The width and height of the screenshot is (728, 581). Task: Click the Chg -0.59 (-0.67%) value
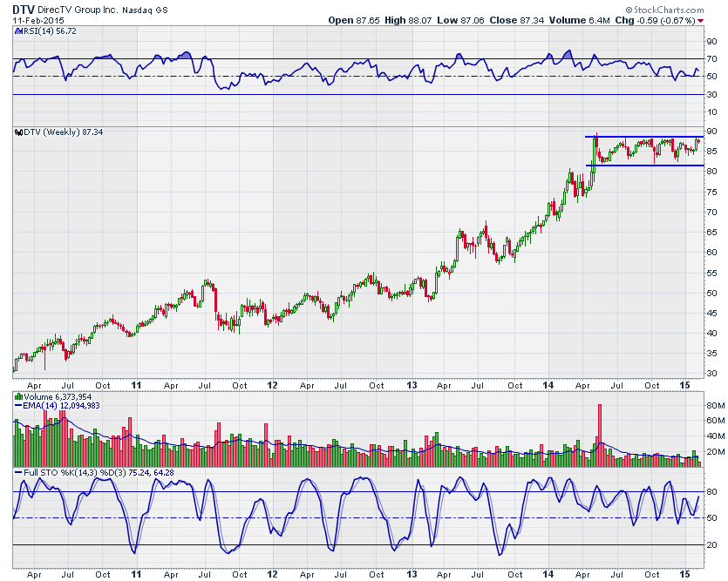click(655, 20)
